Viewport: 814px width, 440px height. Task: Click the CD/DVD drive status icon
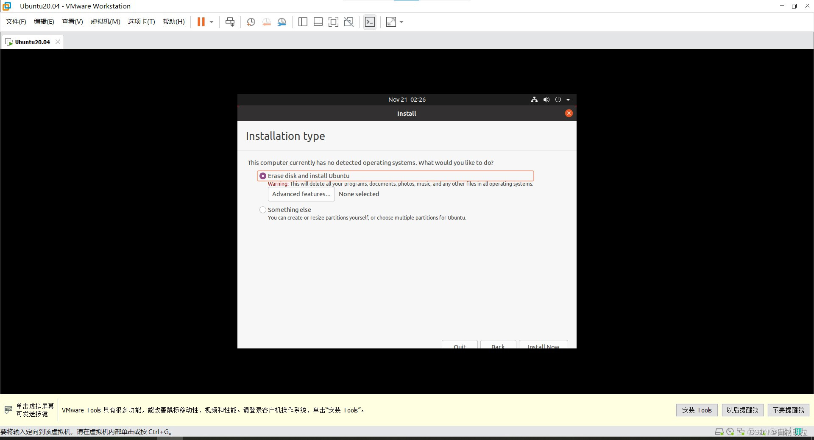730,432
